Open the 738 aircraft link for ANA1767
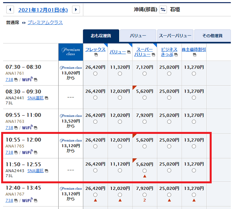 9,200
